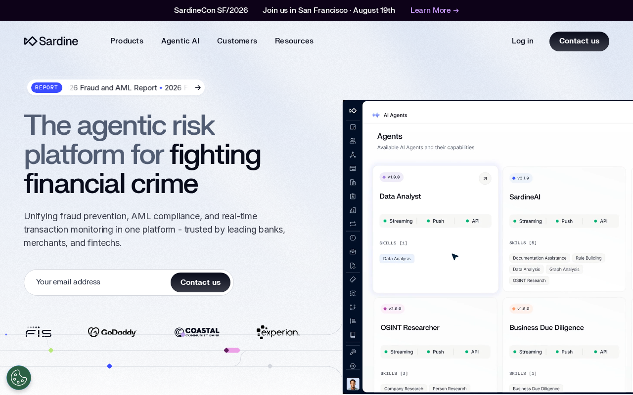Click the Person Research skill tag
Screen dimensions: 633x395
pyautogui.click(x=450, y=389)
